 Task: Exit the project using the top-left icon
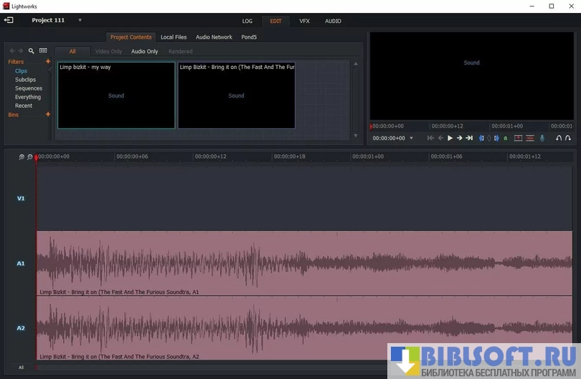click(9, 20)
